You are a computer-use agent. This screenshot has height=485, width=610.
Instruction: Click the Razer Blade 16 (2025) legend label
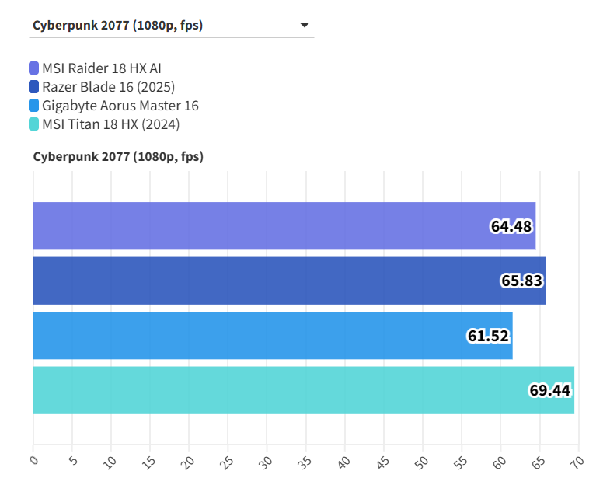[x=109, y=87]
